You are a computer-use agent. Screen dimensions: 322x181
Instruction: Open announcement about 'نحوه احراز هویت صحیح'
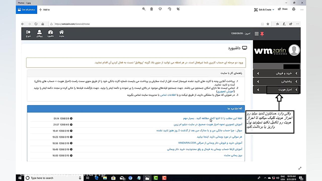[x=208, y=124]
